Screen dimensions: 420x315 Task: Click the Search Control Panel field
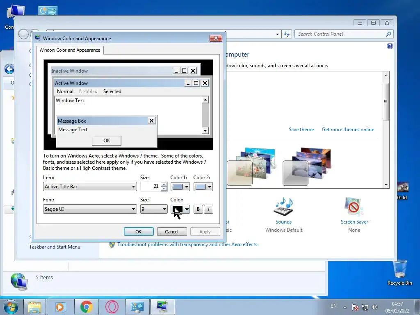340,34
